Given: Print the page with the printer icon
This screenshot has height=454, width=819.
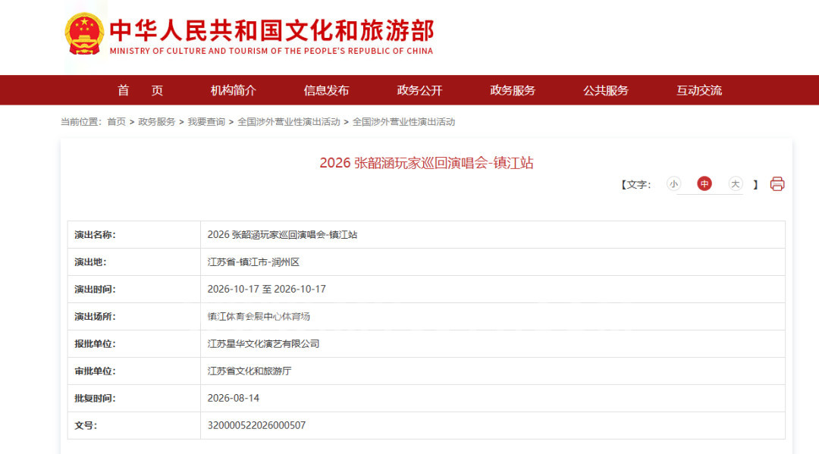Looking at the screenshot, I should [x=777, y=184].
